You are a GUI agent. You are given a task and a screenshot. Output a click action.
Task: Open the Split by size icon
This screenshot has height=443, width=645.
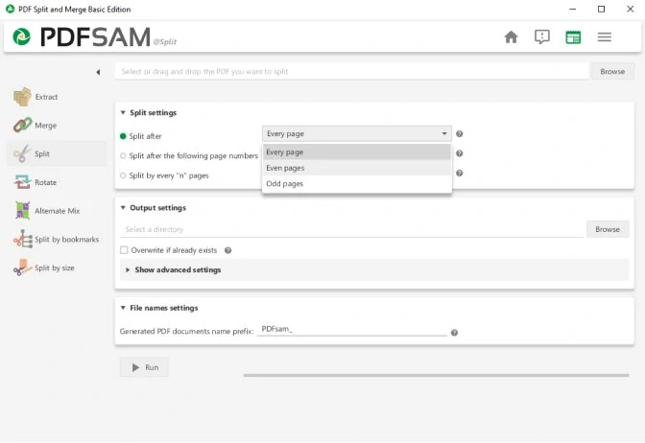[x=22, y=268]
